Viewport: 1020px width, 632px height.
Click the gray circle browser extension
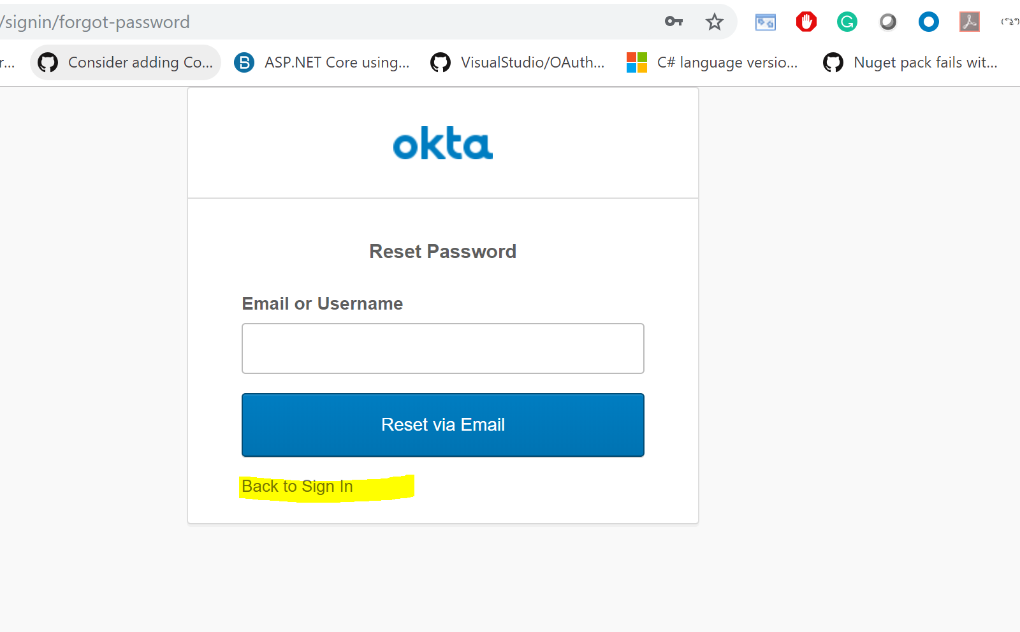(887, 21)
